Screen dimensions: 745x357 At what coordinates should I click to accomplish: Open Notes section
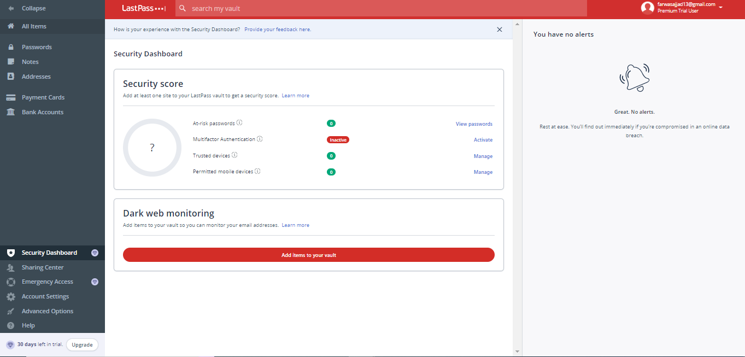tap(52, 62)
